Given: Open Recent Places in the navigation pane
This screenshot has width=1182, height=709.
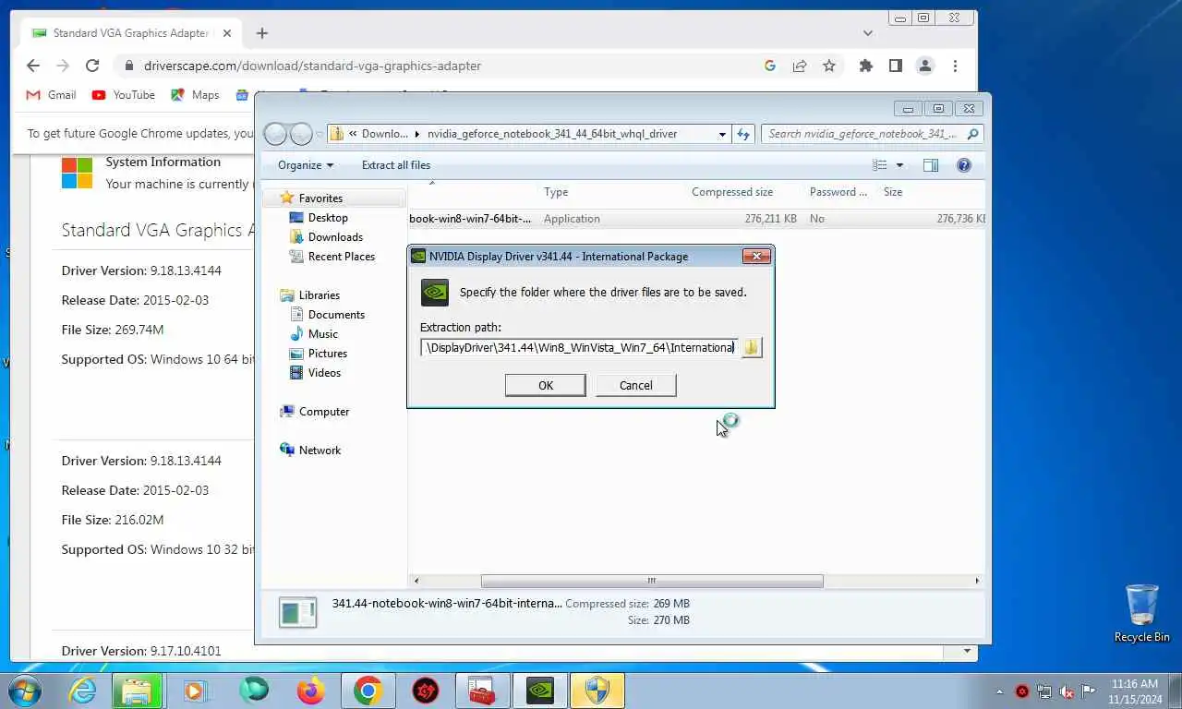Looking at the screenshot, I should (x=342, y=257).
